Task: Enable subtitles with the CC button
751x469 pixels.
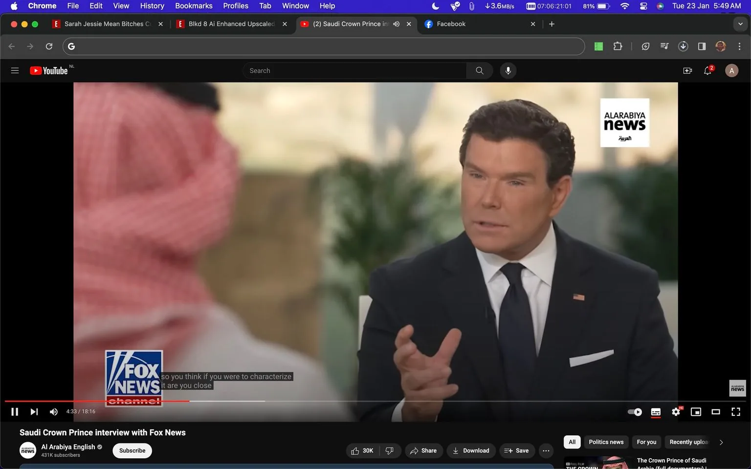Action: coord(656,412)
